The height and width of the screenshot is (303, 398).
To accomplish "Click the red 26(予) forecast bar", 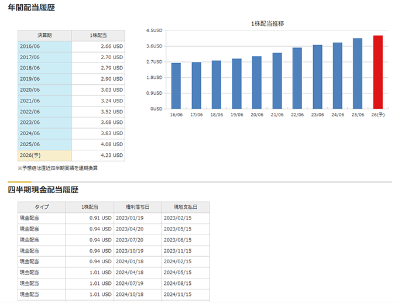I will 378,73.
